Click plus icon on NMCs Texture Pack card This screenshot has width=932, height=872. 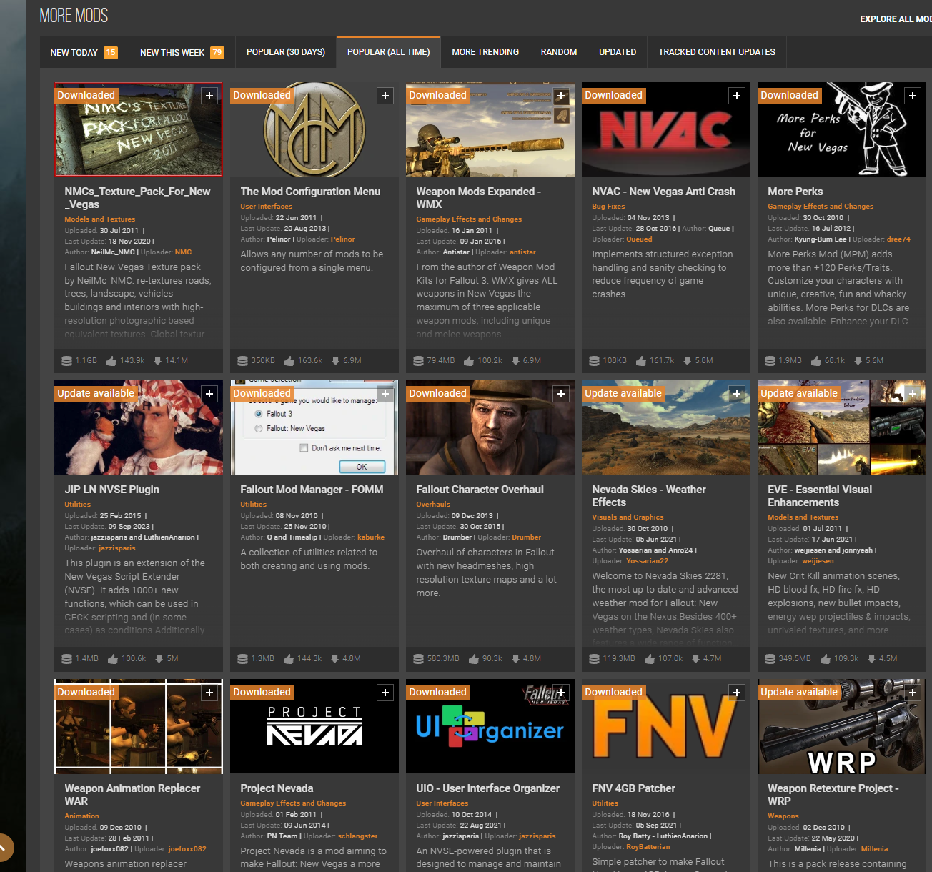(209, 96)
